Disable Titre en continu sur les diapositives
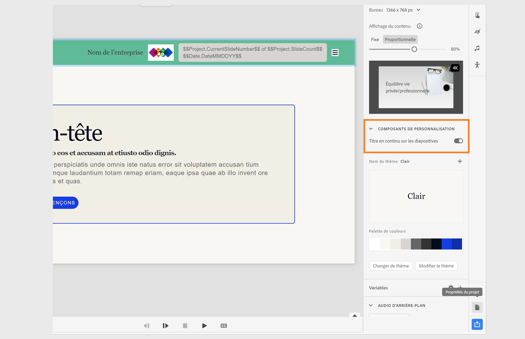Image resolution: width=525 pixels, height=339 pixels. click(458, 141)
